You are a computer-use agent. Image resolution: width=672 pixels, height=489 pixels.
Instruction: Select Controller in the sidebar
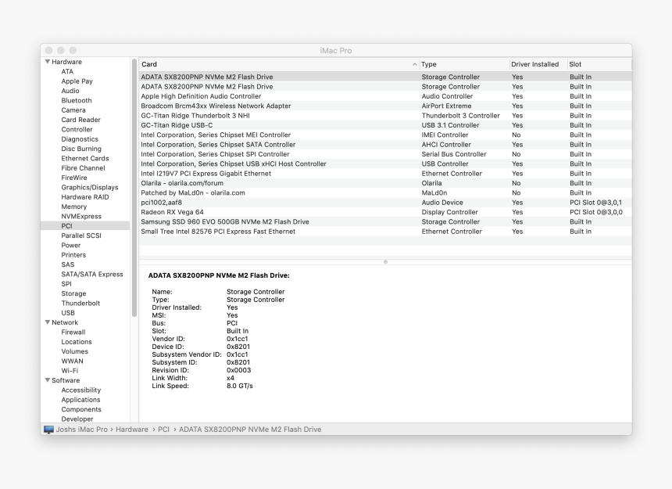click(77, 130)
